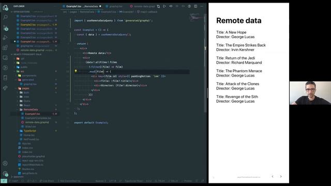Open NotFound.tsx in file tree
The height and width of the screenshot is (186, 331).
pos(31,139)
